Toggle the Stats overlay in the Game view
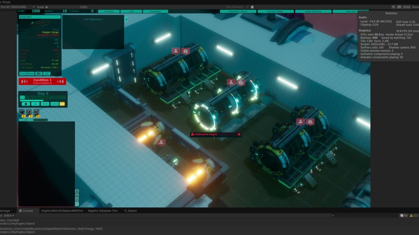Screen dimensions: 419x235 point(407,7)
